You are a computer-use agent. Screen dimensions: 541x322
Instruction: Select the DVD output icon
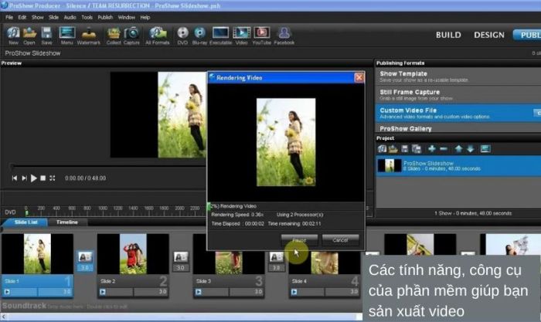pos(182,36)
